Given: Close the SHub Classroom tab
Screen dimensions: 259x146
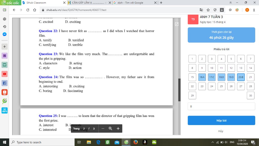Looking at the screenshot, I should pyautogui.click(x=64, y=3).
